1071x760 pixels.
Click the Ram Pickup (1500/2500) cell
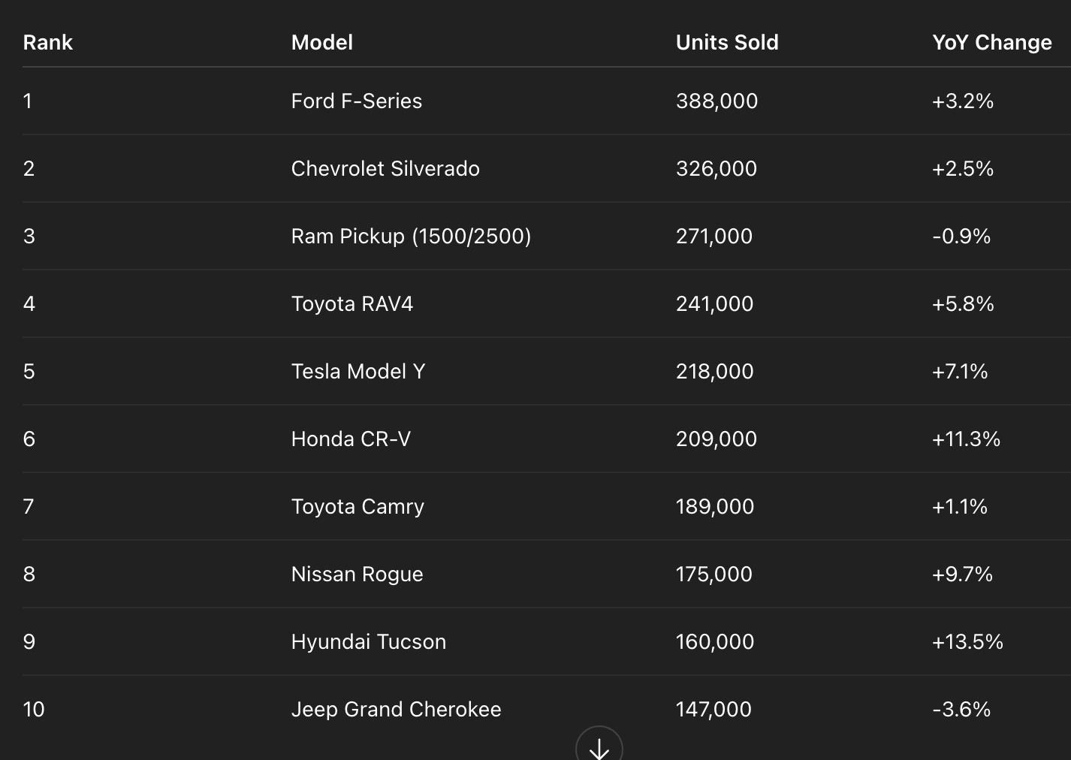click(411, 236)
